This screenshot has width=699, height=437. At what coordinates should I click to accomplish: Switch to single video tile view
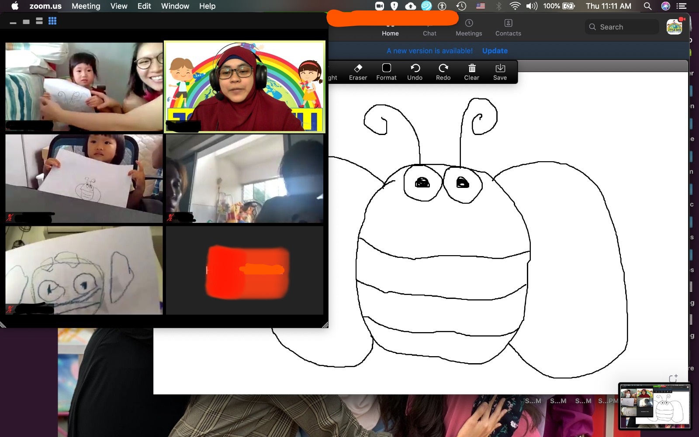click(x=26, y=21)
